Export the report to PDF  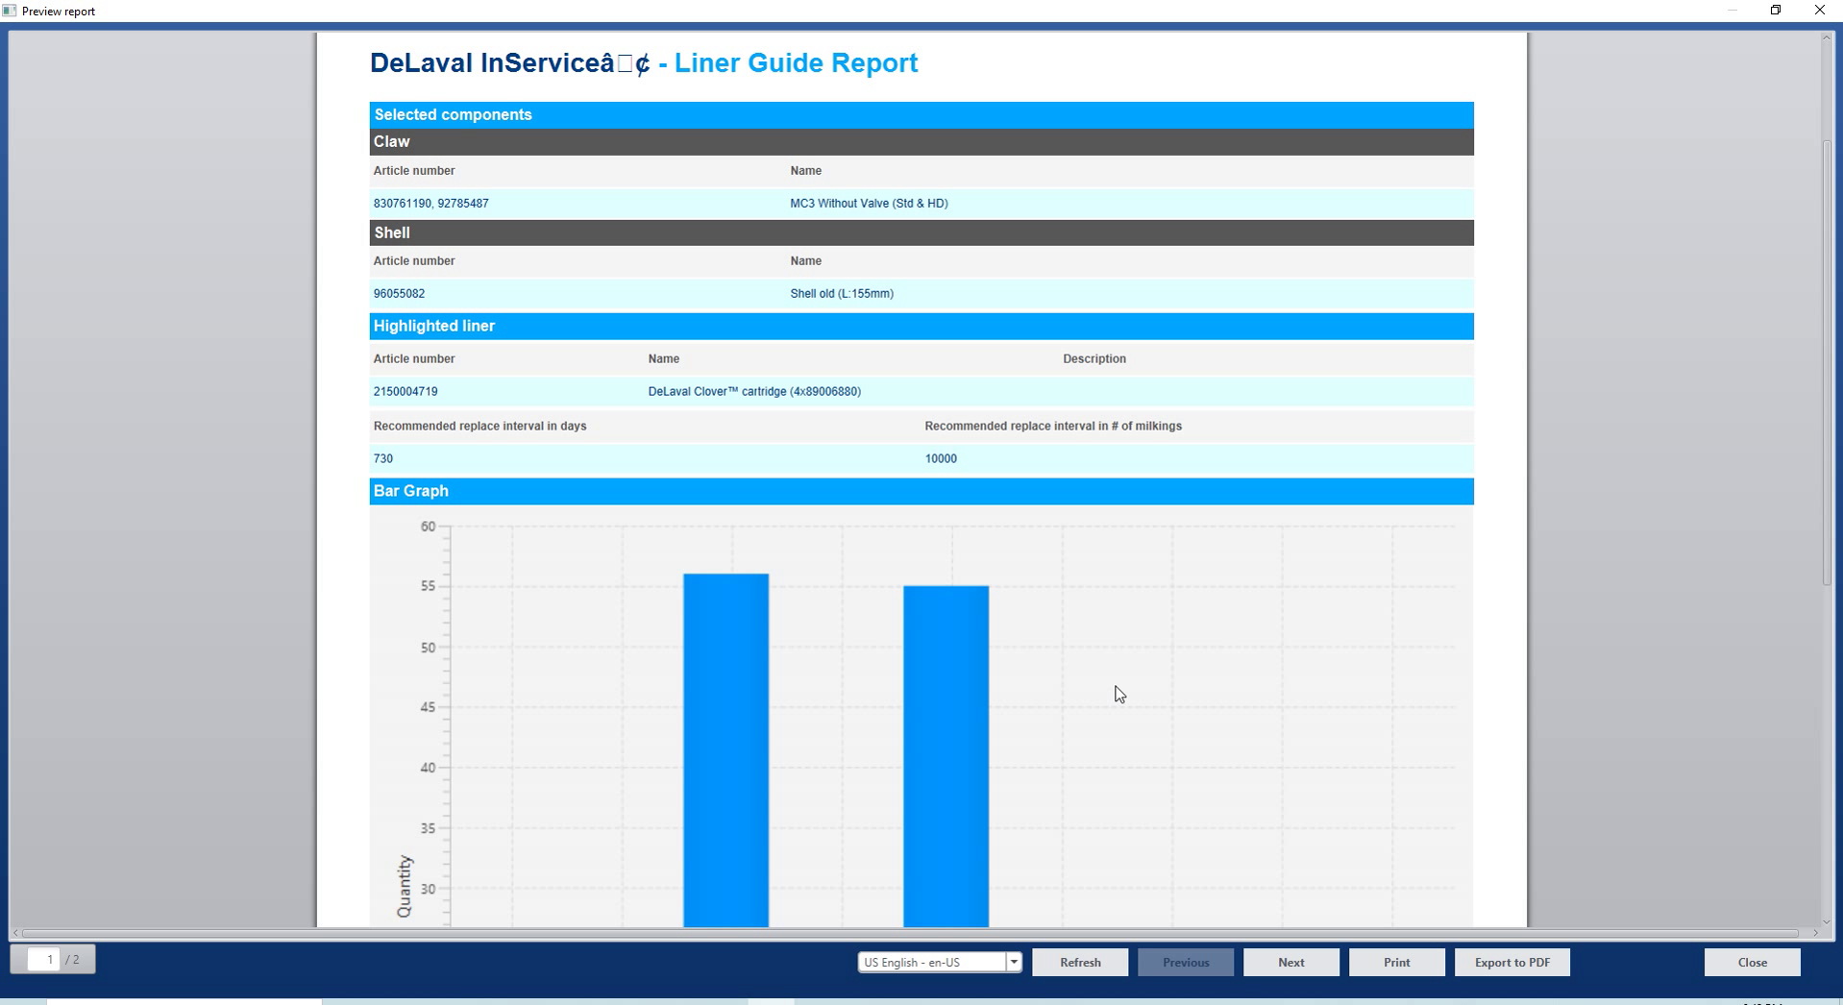[x=1512, y=962]
